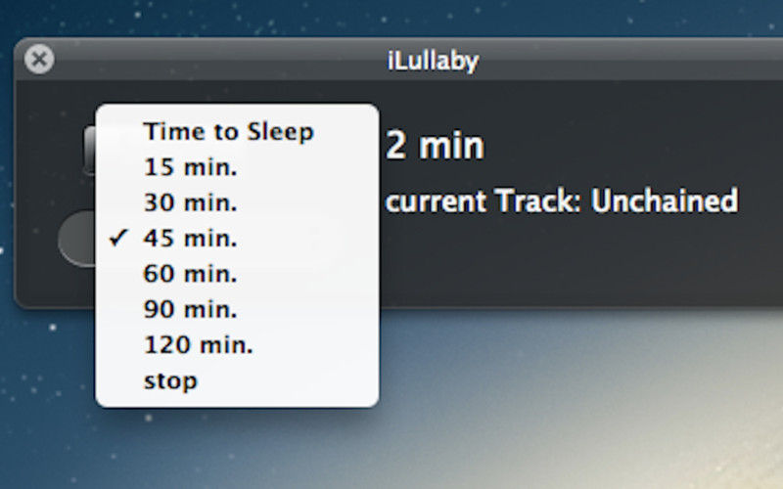Click the rounded button hidden behind menu

coord(77,239)
